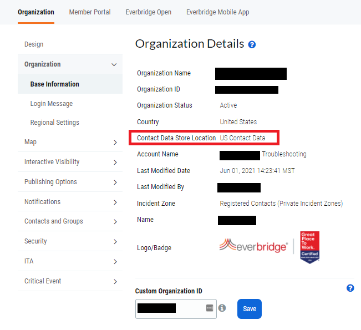This screenshot has height=330, width=361.
Task: Click the Map sidebar label
Action: [x=30, y=142]
